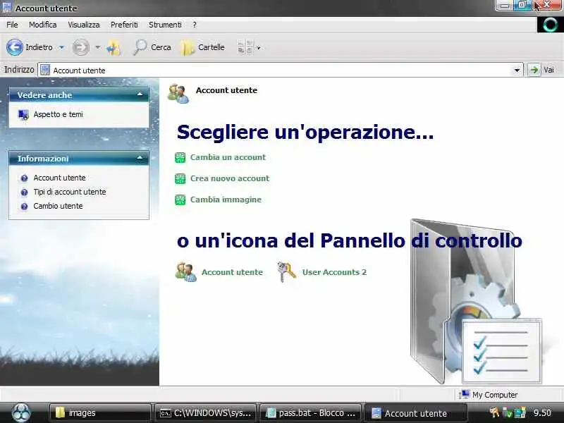Viewport: 564px width, 423px height.
Task: Click the Aspetto e temi icon
Action: [23, 115]
